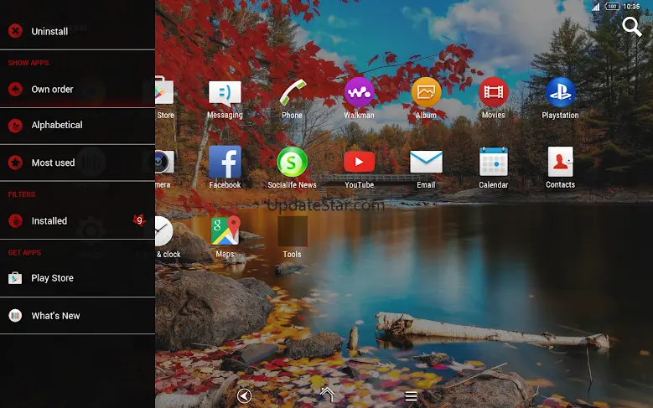Open the Facebook app
The image size is (653, 408).
tap(225, 163)
